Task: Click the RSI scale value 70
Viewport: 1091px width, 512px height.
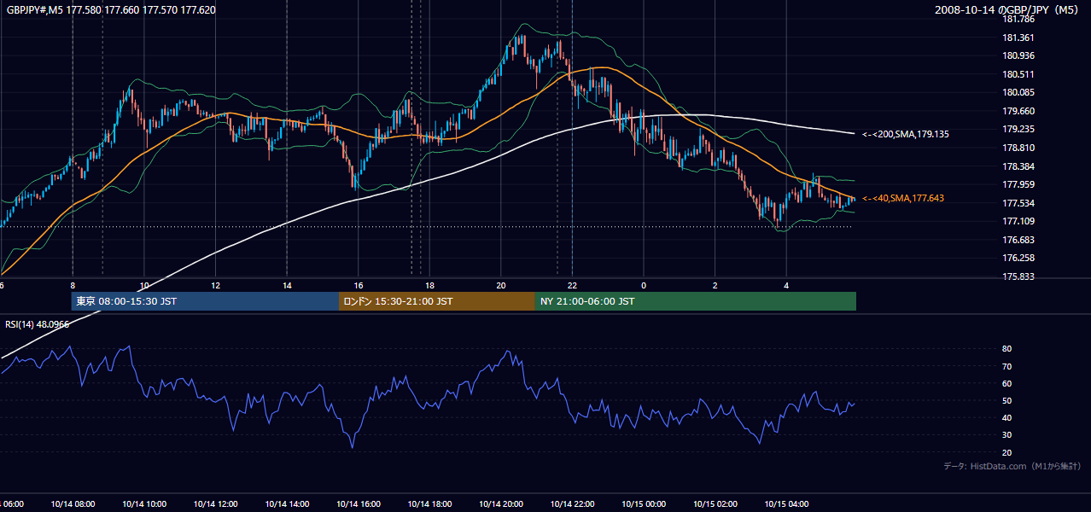Action: [x=1006, y=366]
